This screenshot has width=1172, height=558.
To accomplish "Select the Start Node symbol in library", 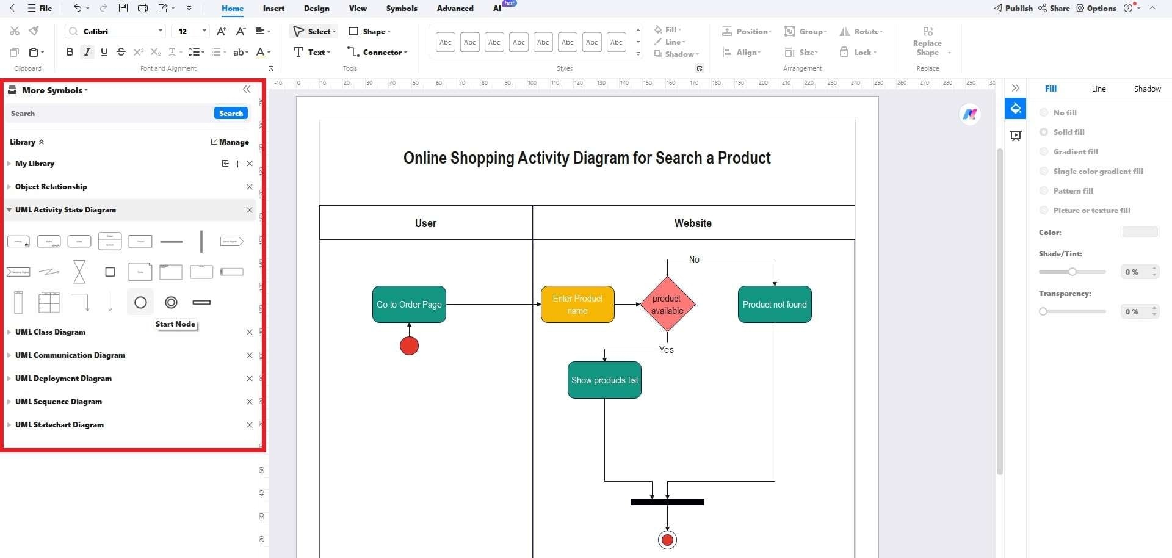I will 140,302.
